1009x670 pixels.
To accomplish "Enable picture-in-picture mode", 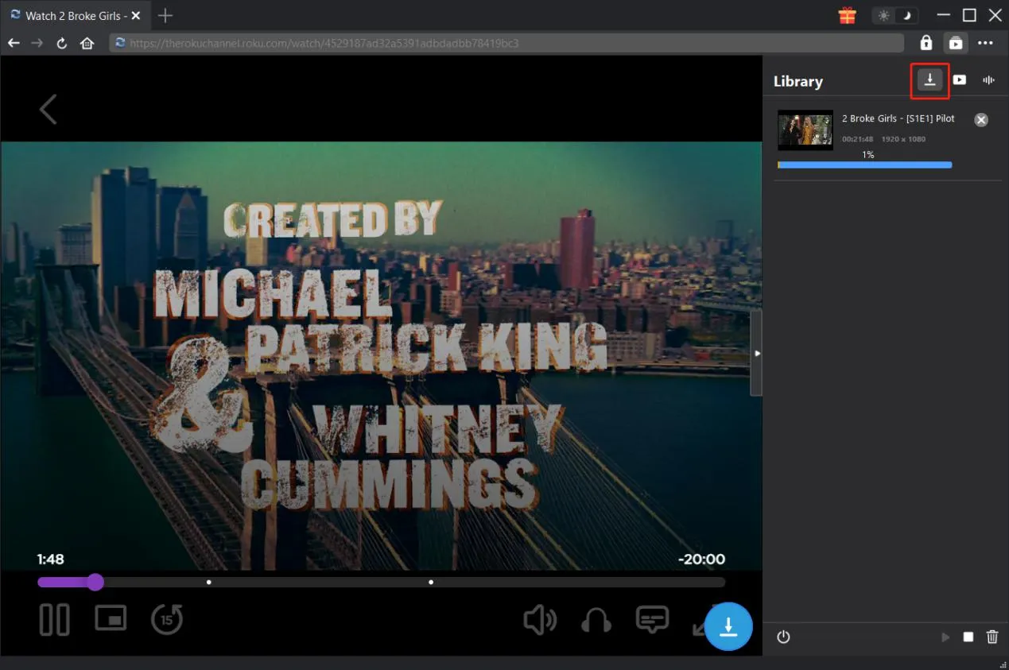I will [x=111, y=618].
